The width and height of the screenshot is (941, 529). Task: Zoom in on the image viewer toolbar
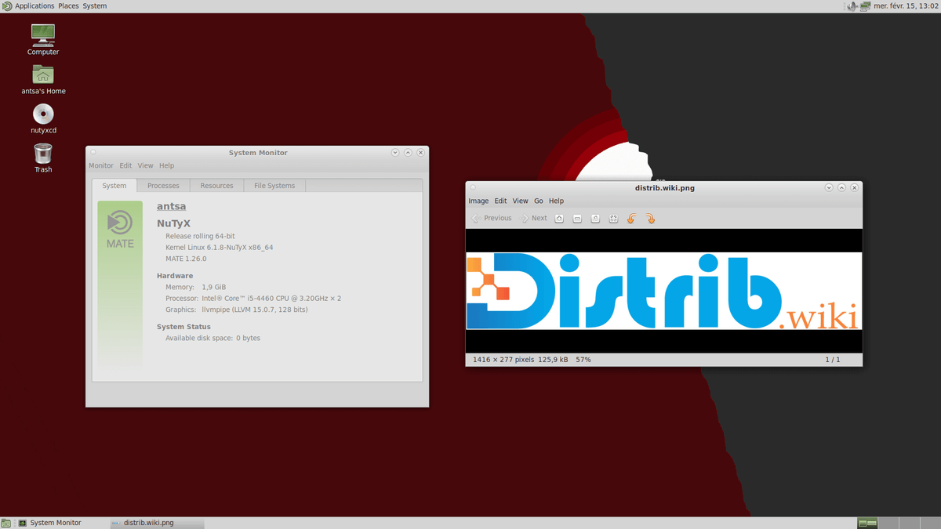[x=559, y=219]
